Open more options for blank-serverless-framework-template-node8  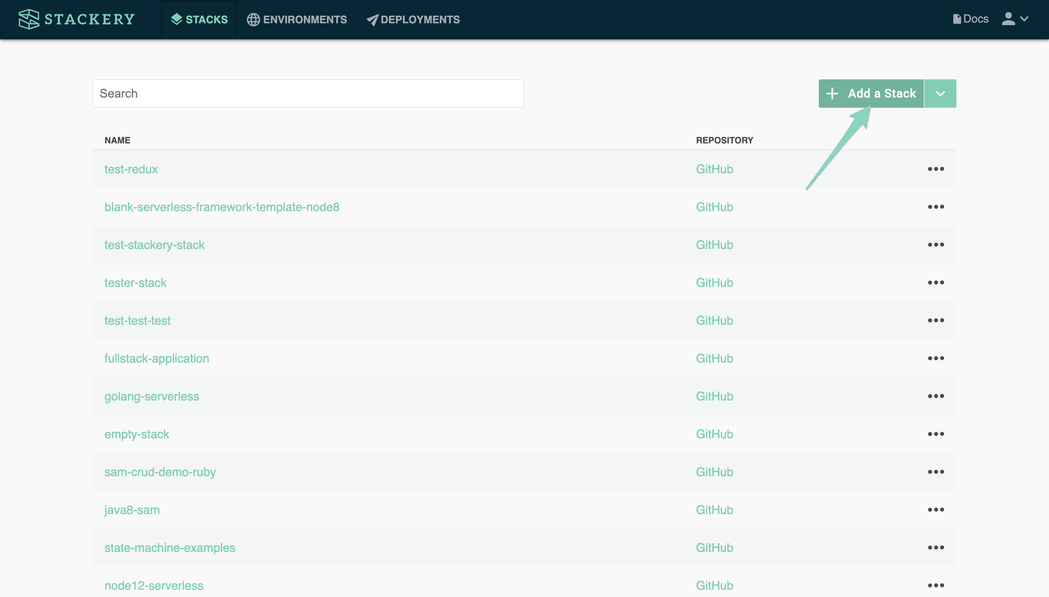click(x=936, y=207)
